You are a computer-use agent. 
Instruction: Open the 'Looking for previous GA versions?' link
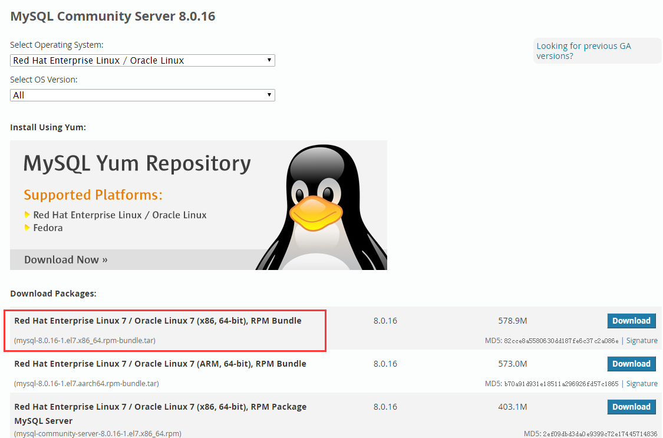coord(583,51)
